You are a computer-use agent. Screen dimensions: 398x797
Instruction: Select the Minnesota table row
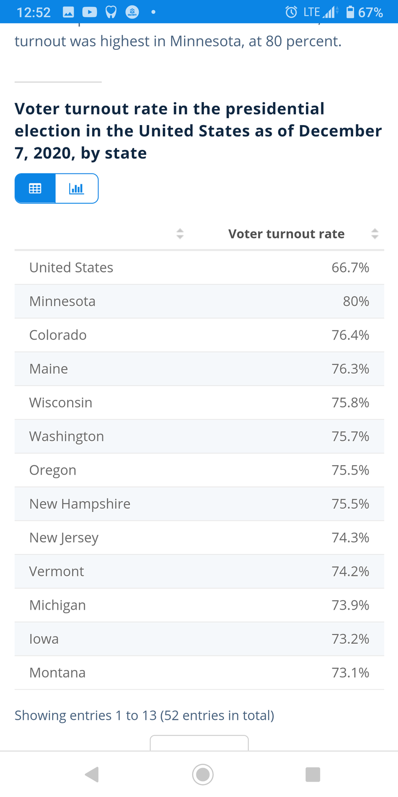pyautogui.click(x=199, y=301)
